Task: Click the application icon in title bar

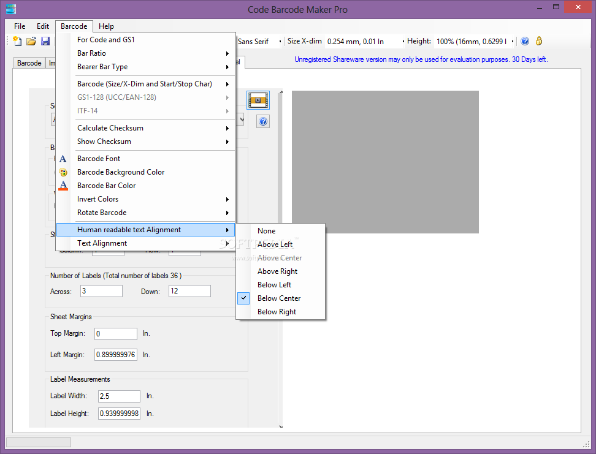Action: click(x=11, y=9)
